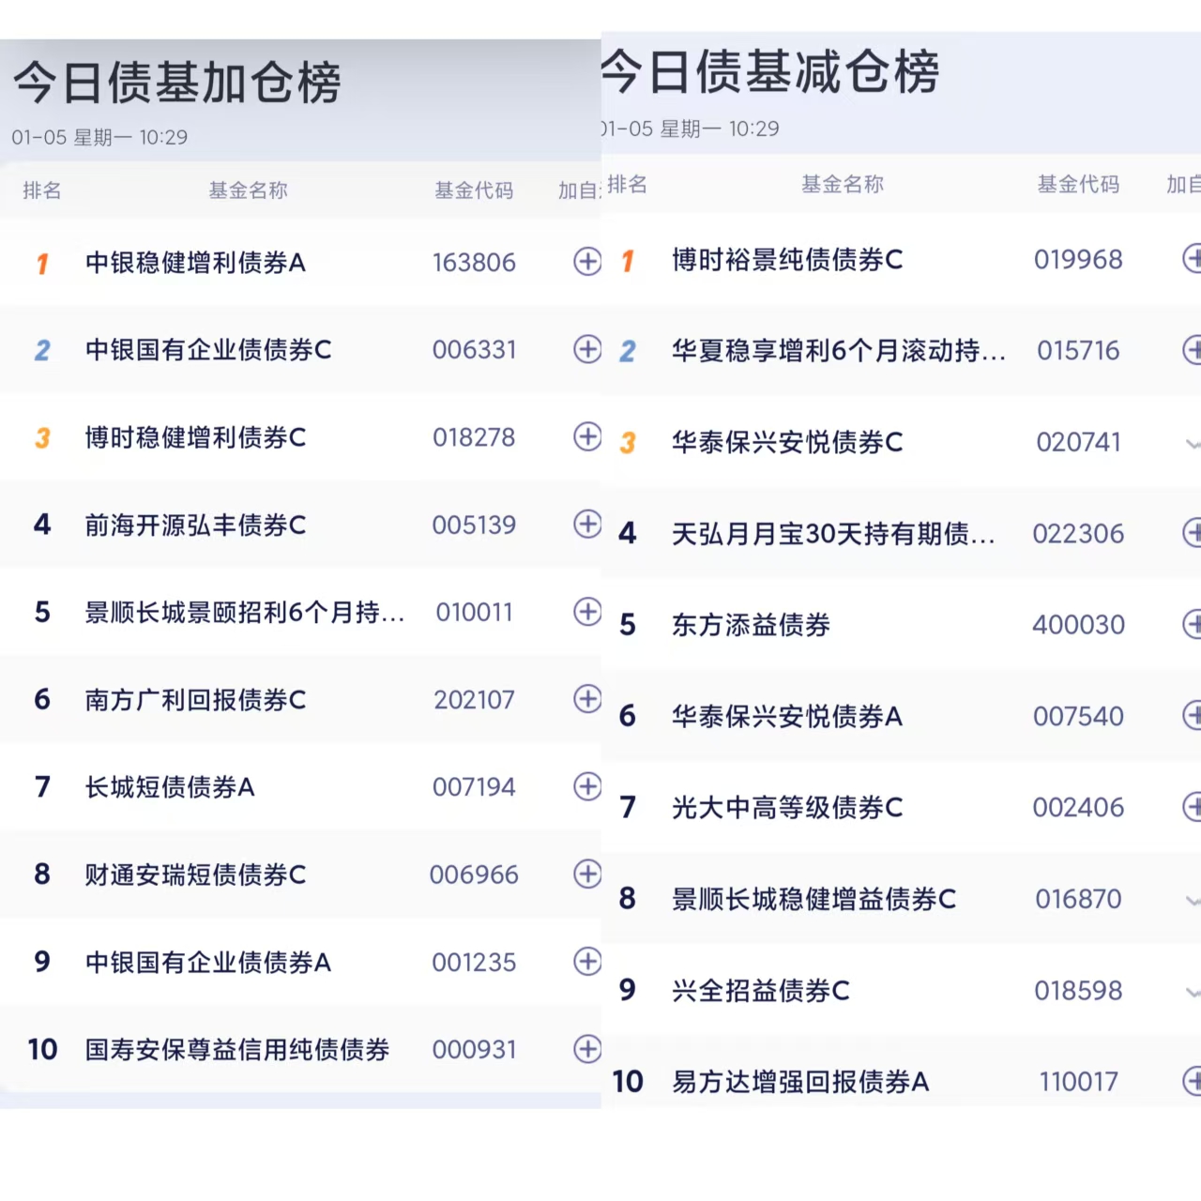Image resolution: width=1201 pixels, height=1201 pixels.
Task: Add 中银国有企业债债券C to watchlist
Action: (587, 349)
